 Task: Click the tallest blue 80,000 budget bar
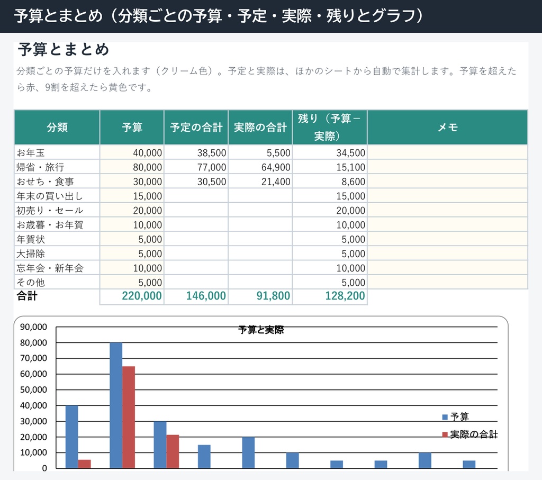[x=116, y=405]
